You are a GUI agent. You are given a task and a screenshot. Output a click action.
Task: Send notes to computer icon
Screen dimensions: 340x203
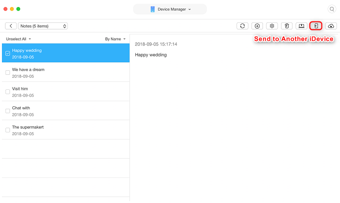301,26
